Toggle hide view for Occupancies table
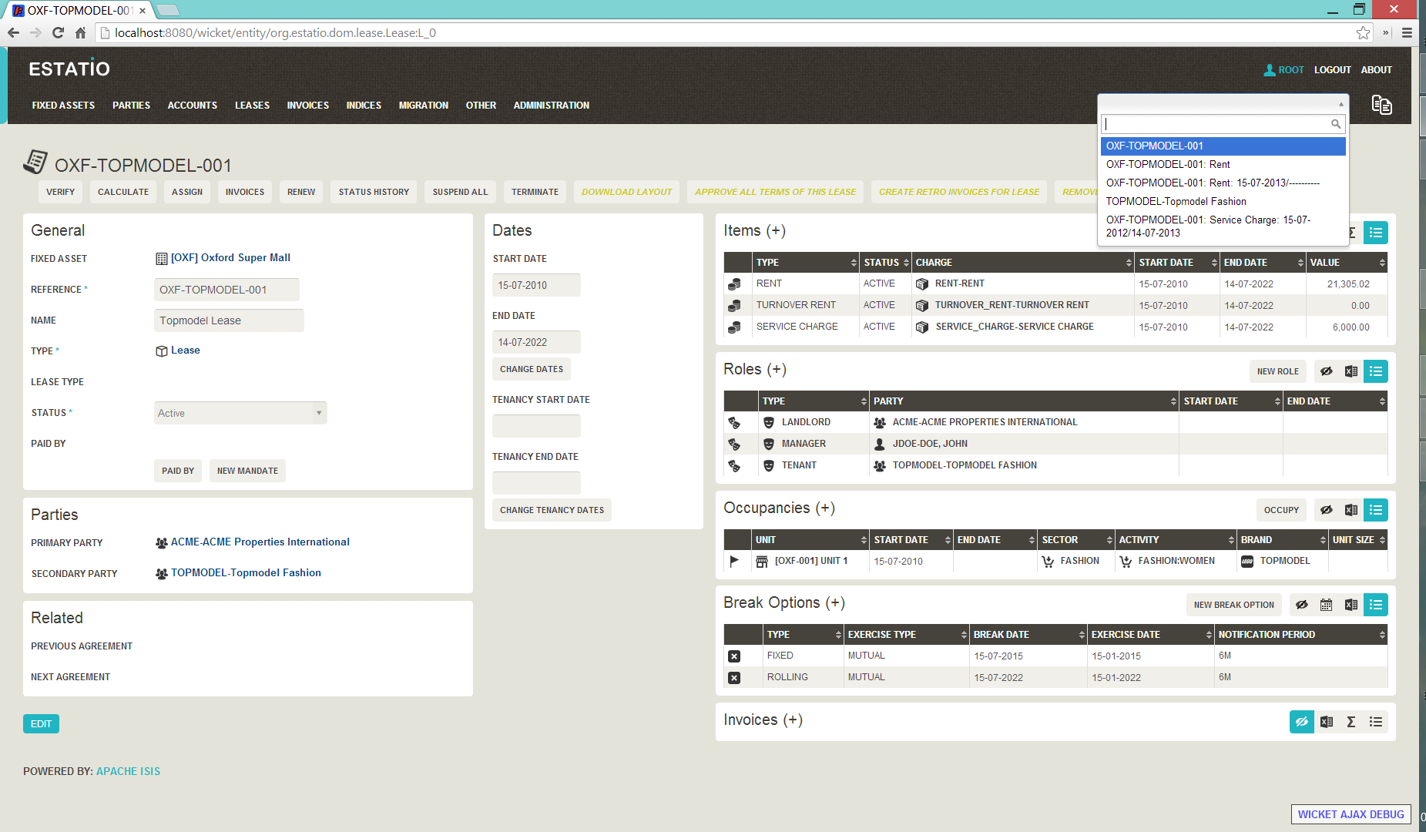Screen dimensions: 1426x832 (1326, 510)
